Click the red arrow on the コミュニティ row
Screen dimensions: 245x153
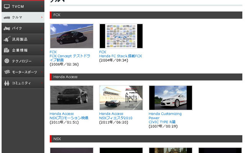[x=42, y=83]
